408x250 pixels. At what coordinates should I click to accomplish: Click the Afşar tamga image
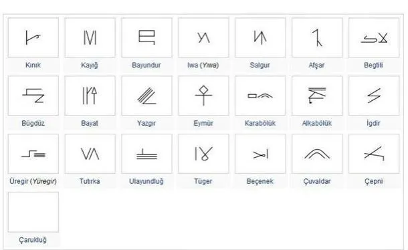point(317,37)
